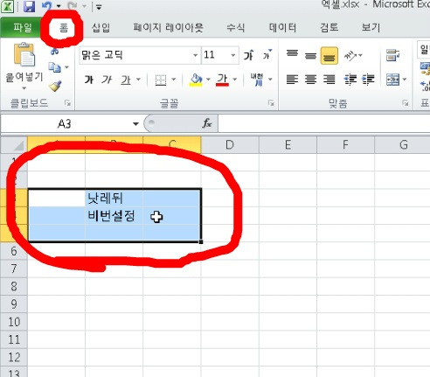Open the font size 11 dropdown
The width and height of the screenshot is (430, 377).
tap(233, 55)
